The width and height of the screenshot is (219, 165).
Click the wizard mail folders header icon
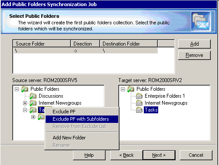201,22
